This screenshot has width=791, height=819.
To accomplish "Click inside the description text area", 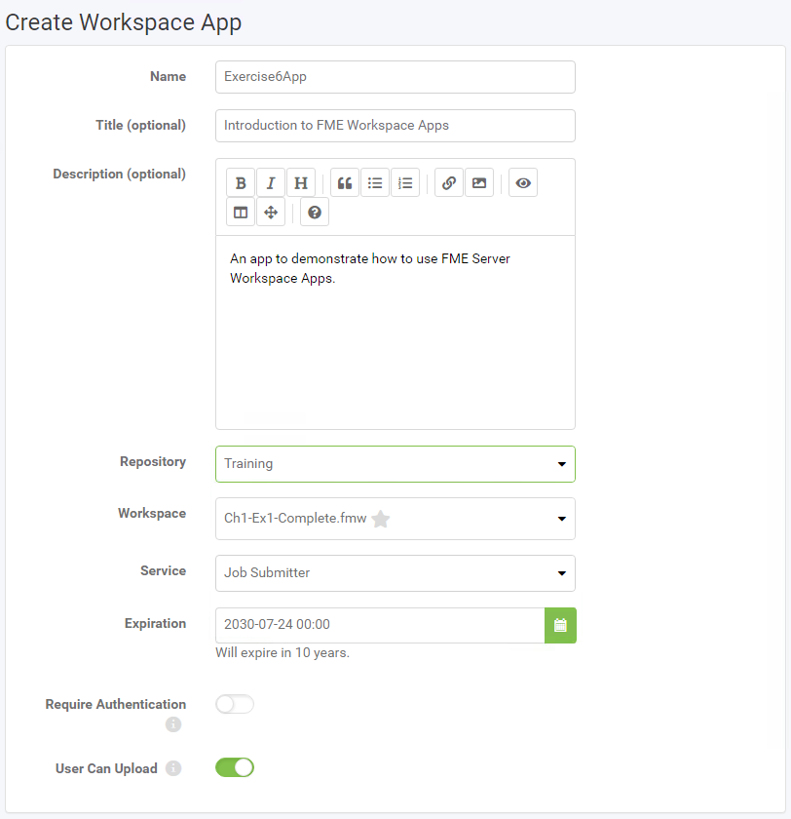I will pyautogui.click(x=395, y=332).
